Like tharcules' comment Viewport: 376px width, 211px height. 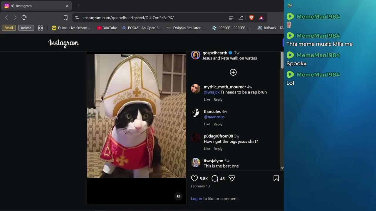[207, 124]
